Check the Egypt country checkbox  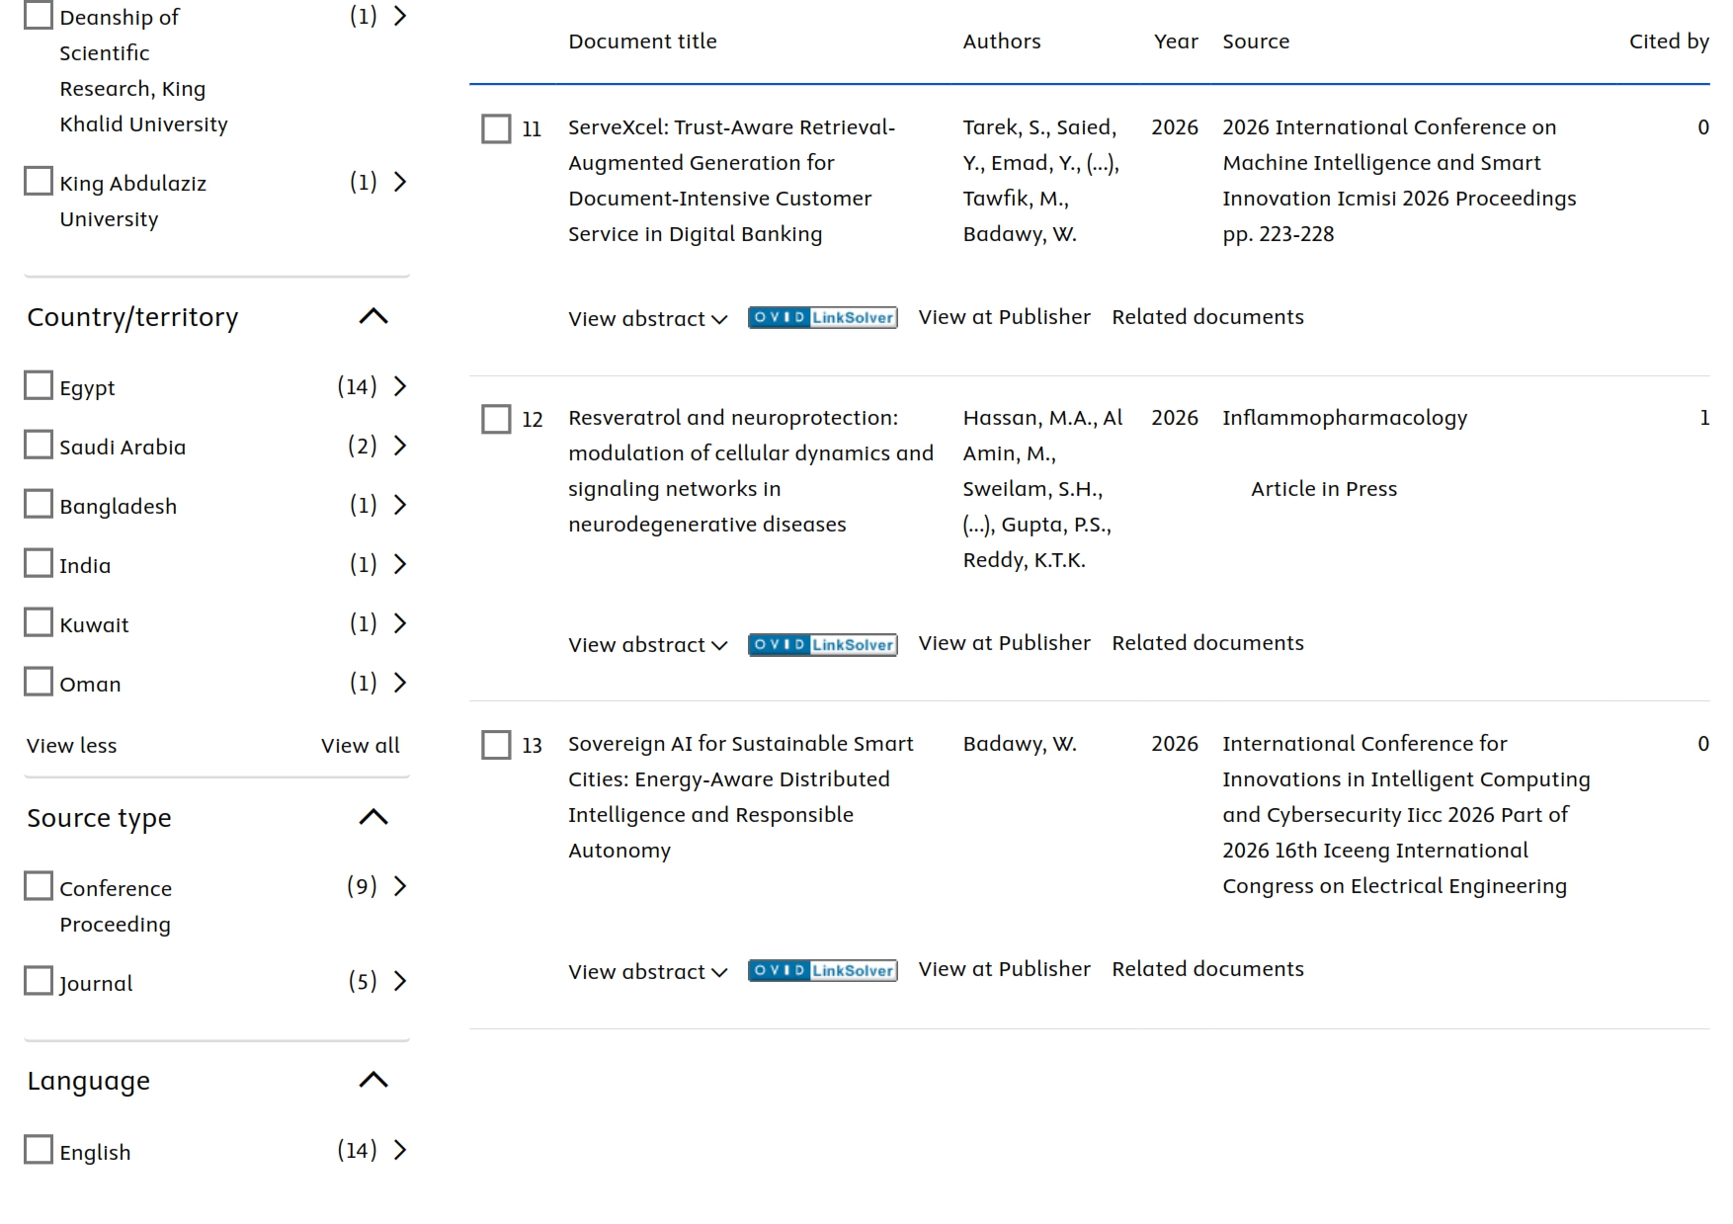pyautogui.click(x=39, y=385)
